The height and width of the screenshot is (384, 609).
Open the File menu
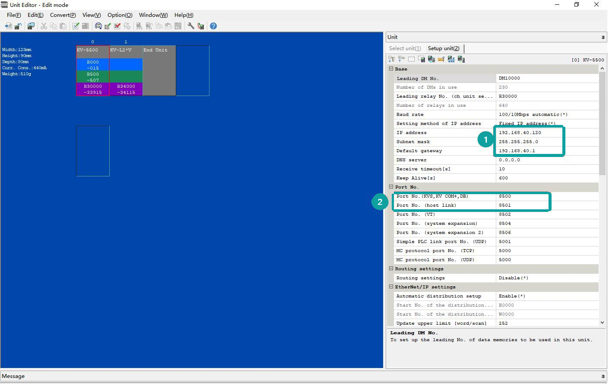[x=14, y=15]
